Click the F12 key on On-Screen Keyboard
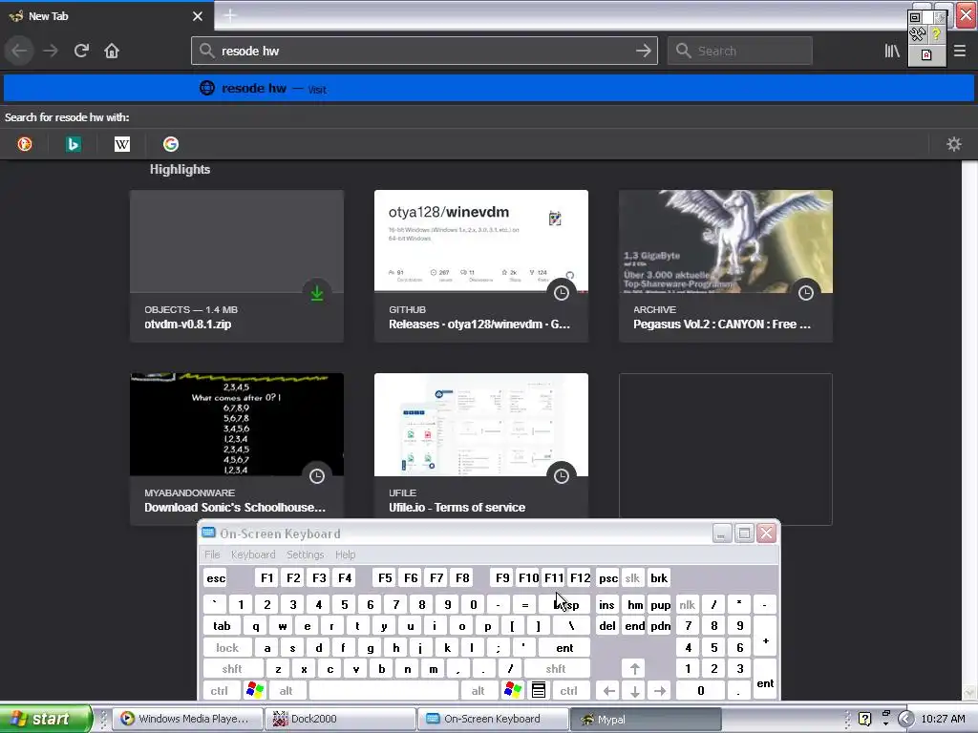The width and height of the screenshot is (978, 733). [580, 578]
